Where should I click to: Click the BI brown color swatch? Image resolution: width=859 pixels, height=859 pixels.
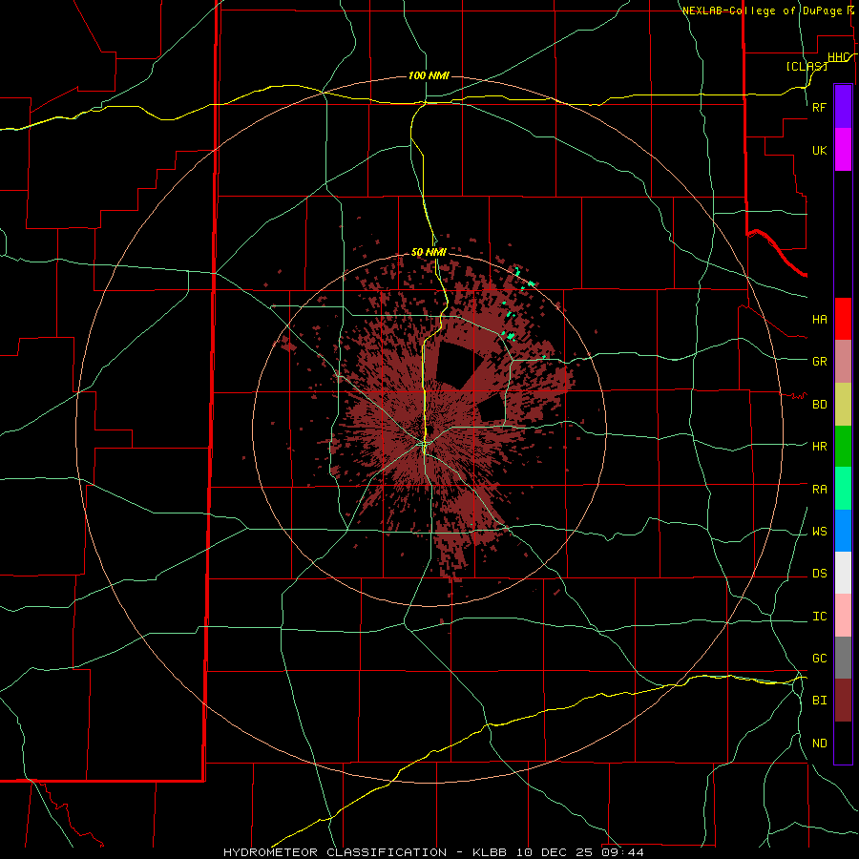pyautogui.click(x=843, y=701)
